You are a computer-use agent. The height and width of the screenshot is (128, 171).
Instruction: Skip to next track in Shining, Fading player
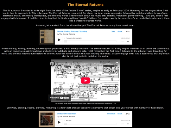coord(128,41)
